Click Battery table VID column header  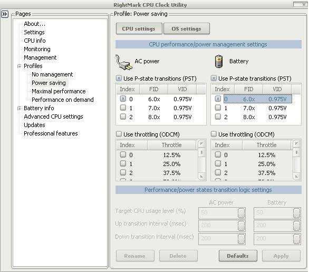click(x=277, y=89)
